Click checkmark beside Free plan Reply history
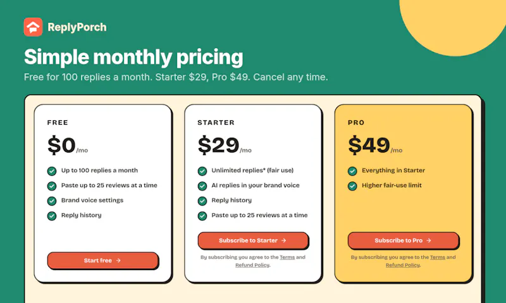This screenshot has height=303, width=506. (52, 216)
